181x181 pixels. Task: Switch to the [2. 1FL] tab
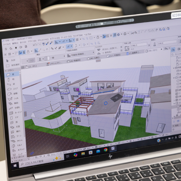[31, 66]
